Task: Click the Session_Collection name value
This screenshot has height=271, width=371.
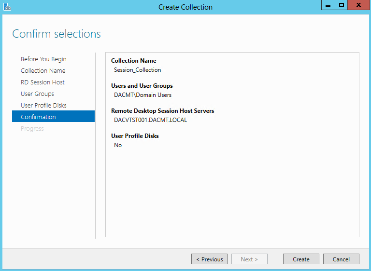Action: point(138,70)
